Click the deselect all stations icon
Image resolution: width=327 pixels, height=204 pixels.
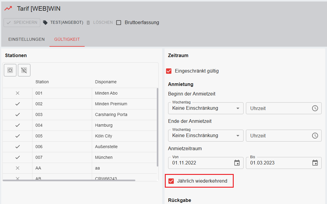point(24,70)
